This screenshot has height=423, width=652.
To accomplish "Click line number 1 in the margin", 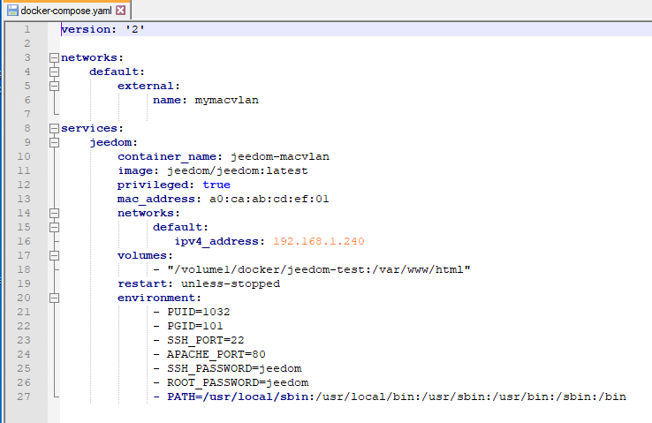I will [x=27, y=30].
